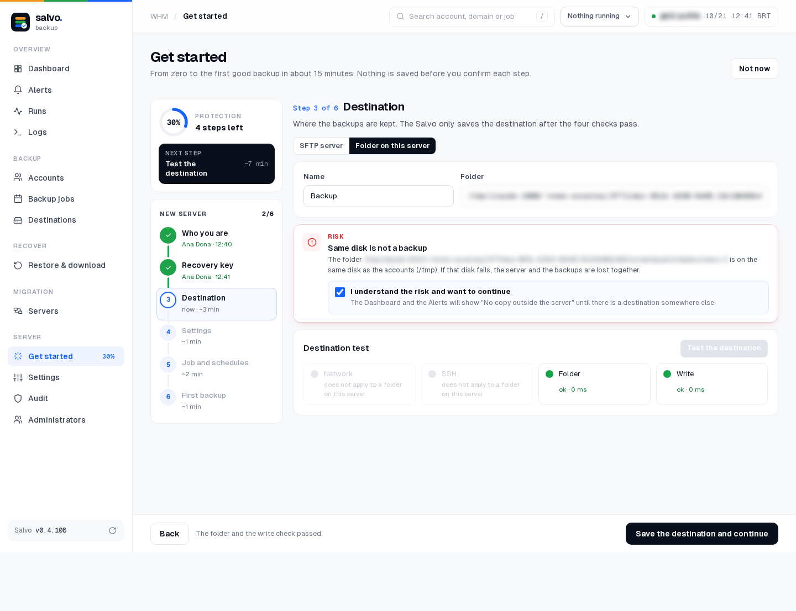Click Save the destination and continue
The width and height of the screenshot is (796, 611).
701,534
